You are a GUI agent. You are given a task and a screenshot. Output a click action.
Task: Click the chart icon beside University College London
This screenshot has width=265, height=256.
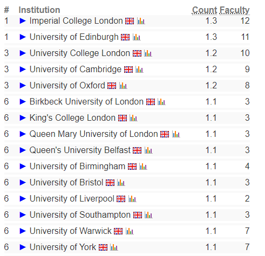pos(148,53)
